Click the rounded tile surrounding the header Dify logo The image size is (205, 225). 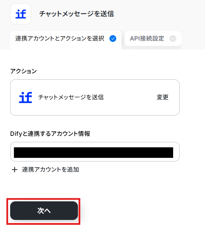[x=21, y=14]
